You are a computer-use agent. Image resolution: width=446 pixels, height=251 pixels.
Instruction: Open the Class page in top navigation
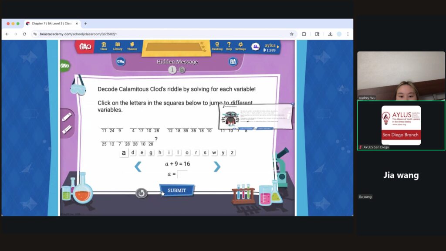coord(104,46)
